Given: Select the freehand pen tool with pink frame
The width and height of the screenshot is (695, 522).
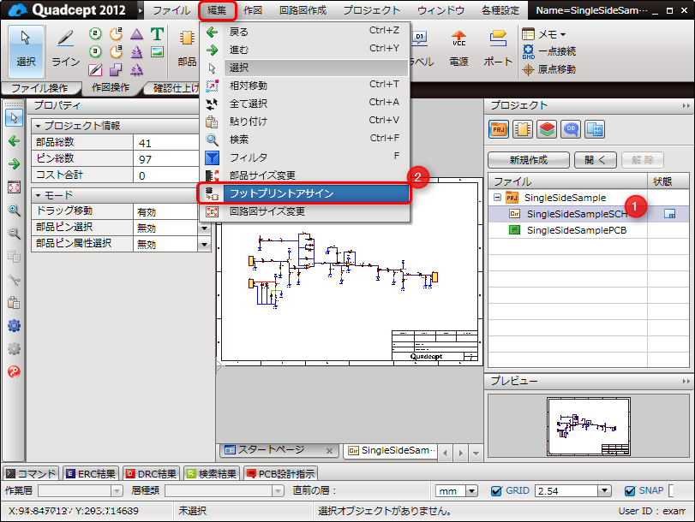Looking at the screenshot, I should click(95, 69).
